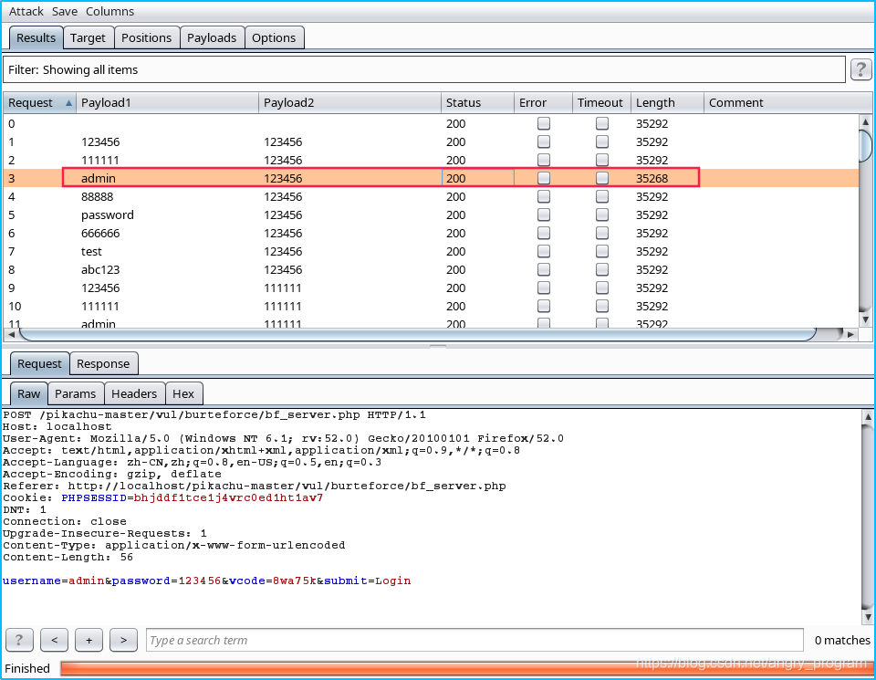Viewport: 876px width, 680px height.
Task: Focus the search term input field
Action: (x=474, y=640)
